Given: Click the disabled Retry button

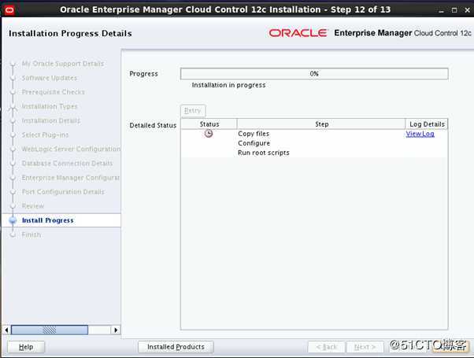Looking at the screenshot, I should (193, 111).
